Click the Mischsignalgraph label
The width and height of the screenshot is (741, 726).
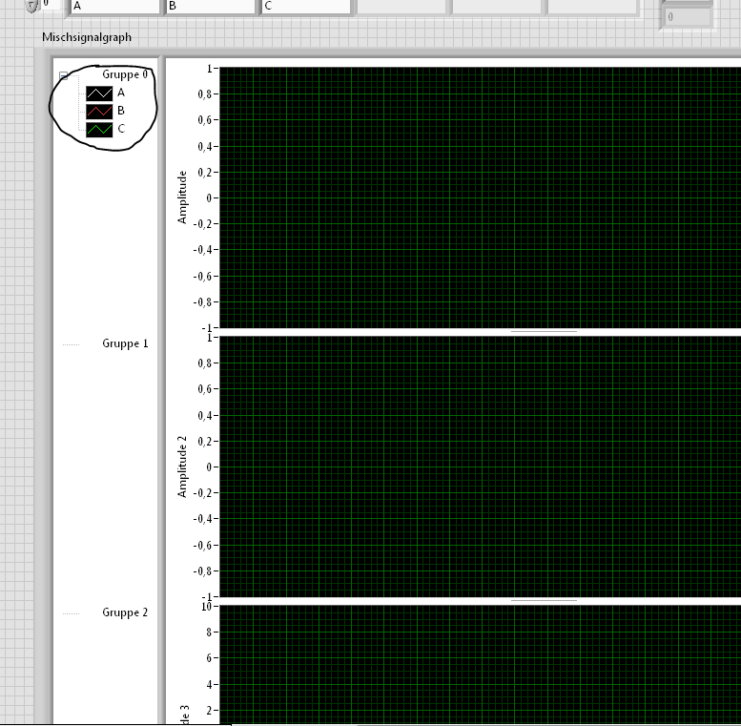pyautogui.click(x=87, y=37)
